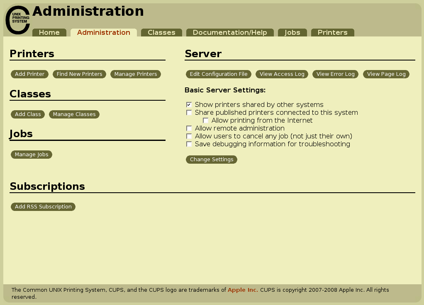
Task: Switch to the Jobs tab
Action: [x=292, y=32]
